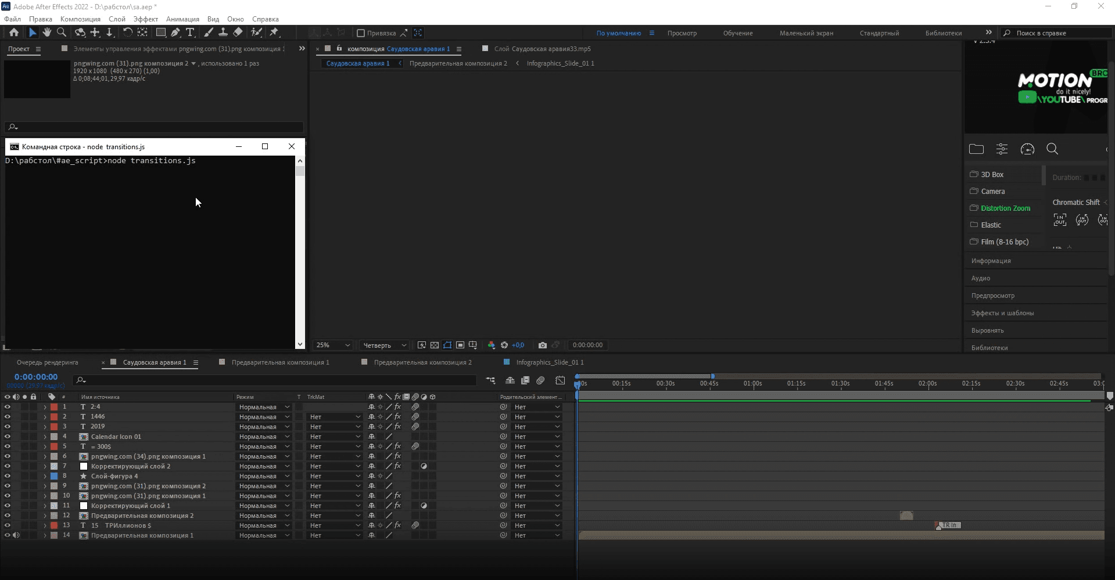Click the composition flowchart icon in timeline
This screenshot has width=1115, height=580.
click(491, 380)
